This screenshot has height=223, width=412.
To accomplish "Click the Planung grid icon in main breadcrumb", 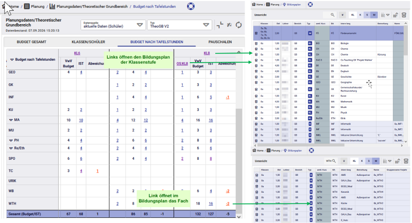I will 27,6.
